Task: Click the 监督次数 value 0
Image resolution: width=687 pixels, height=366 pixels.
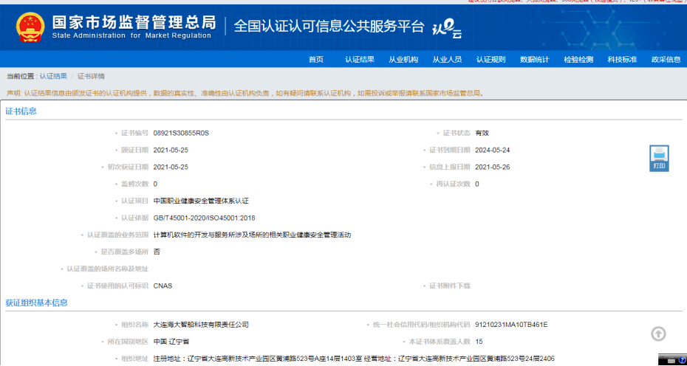Action: [x=156, y=184]
